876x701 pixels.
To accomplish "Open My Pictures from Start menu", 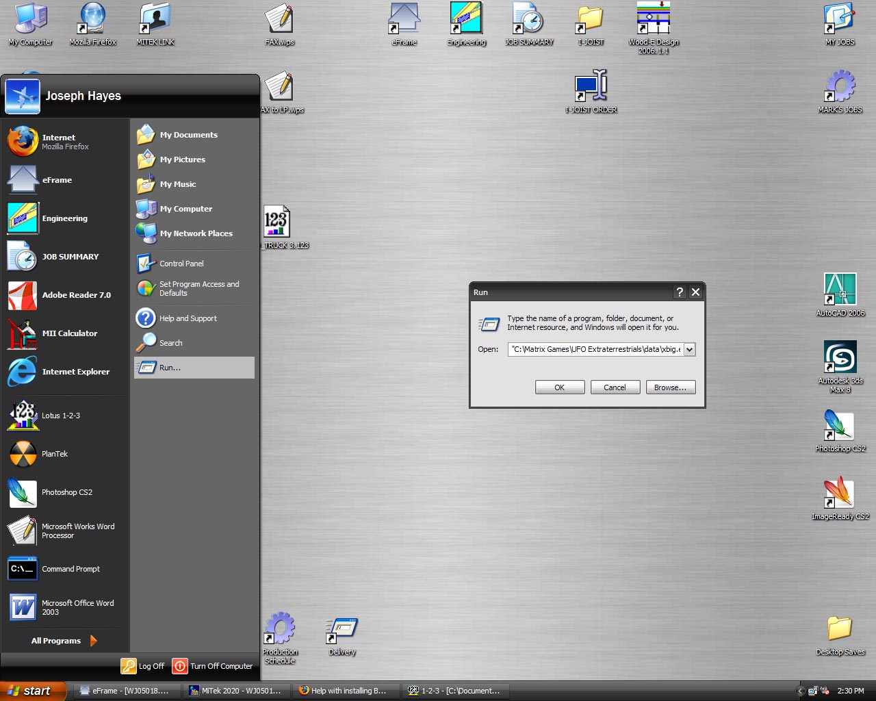I will pyautogui.click(x=194, y=160).
